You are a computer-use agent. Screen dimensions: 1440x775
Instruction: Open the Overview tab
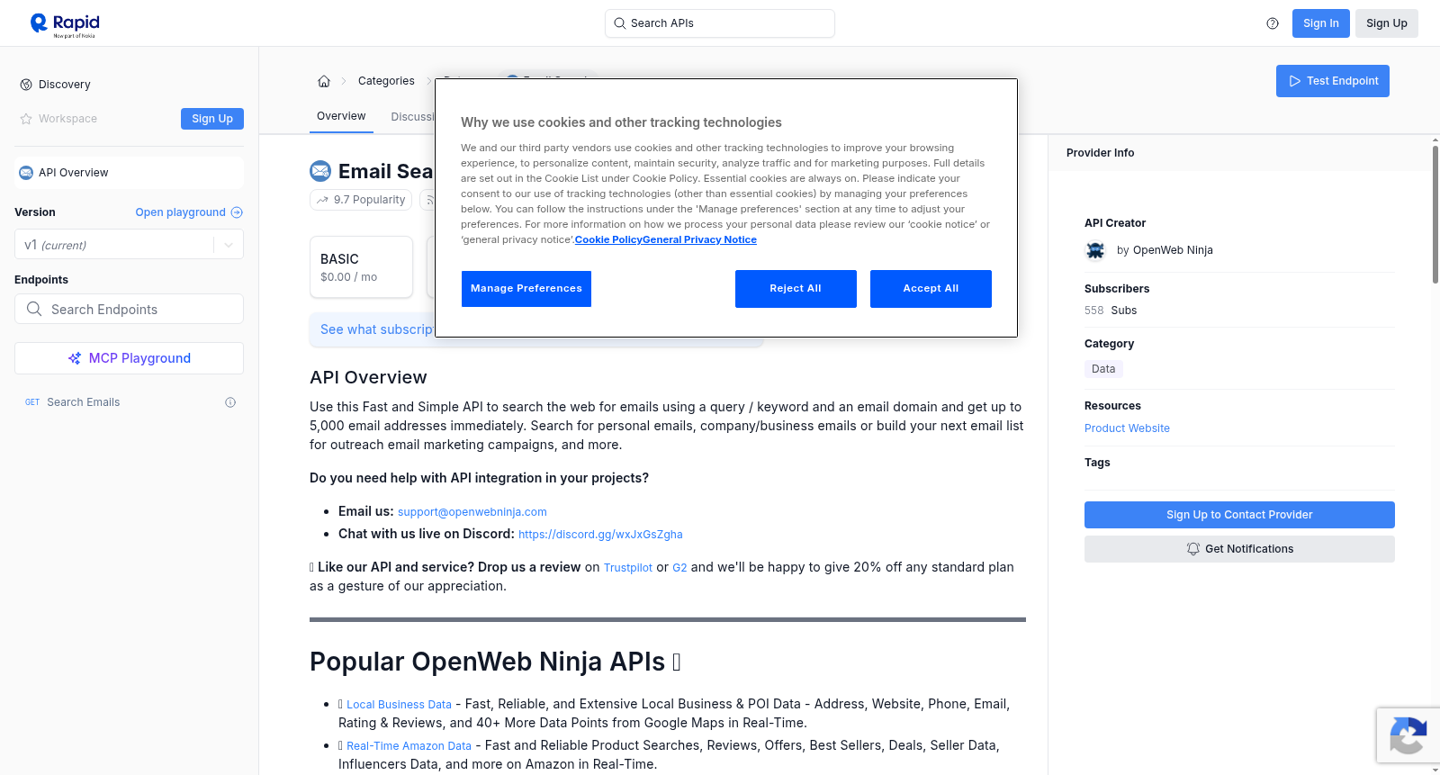coord(341,116)
